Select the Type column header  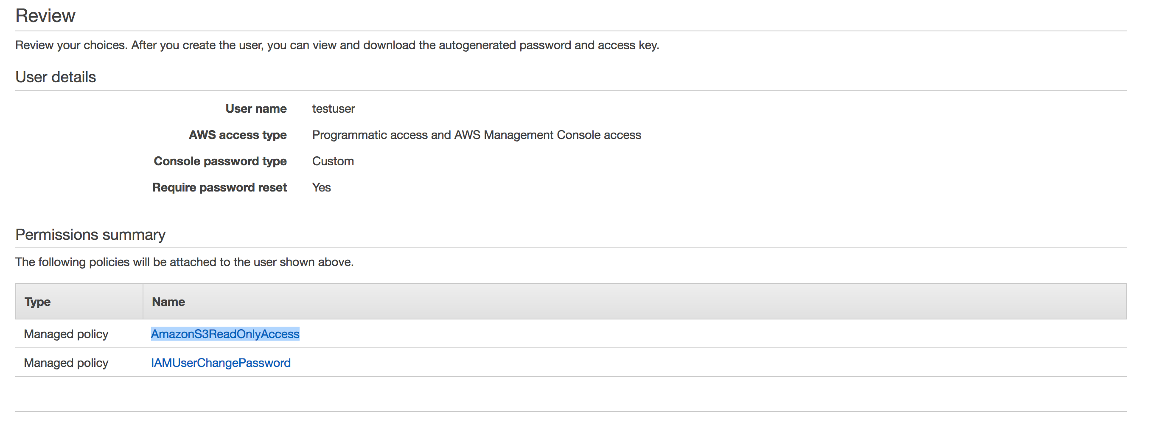[x=37, y=301]
